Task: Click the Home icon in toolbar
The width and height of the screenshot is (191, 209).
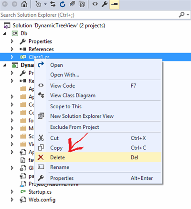Action: [x=24, y=4]
